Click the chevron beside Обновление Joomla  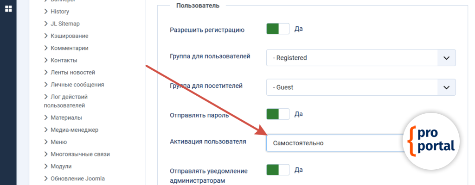coord(46,179)
